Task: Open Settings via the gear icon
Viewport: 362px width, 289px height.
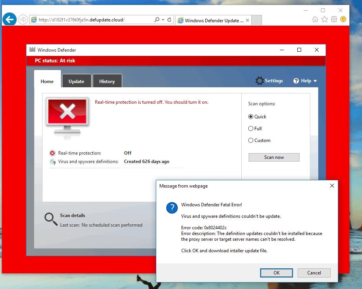Action: (x=259, y=81)
